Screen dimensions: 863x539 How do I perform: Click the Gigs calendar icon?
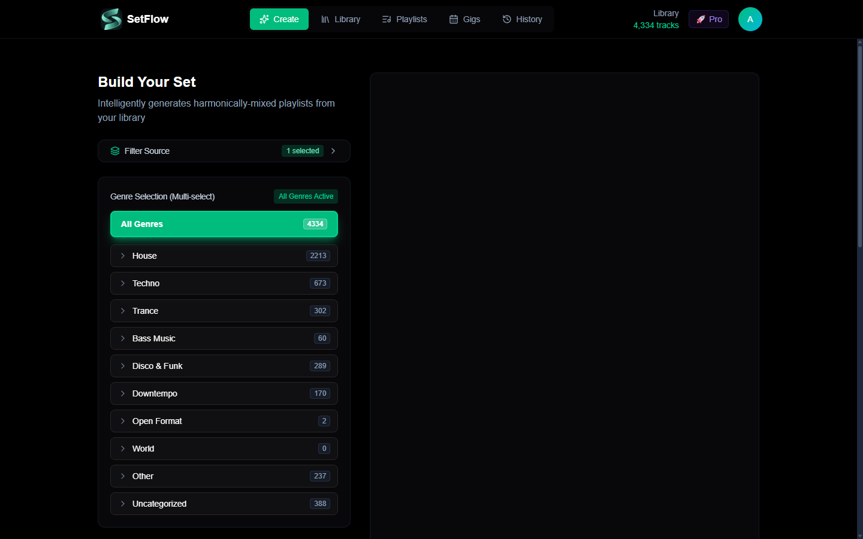coord(454,19)
